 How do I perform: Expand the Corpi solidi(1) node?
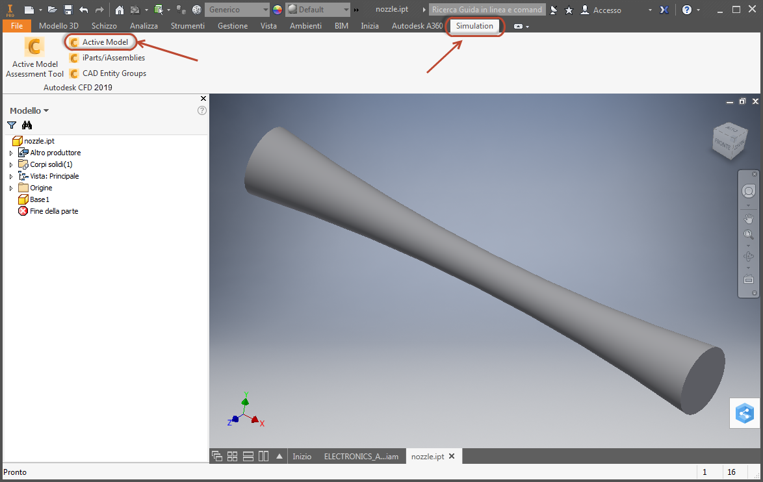tap(11, 164)
